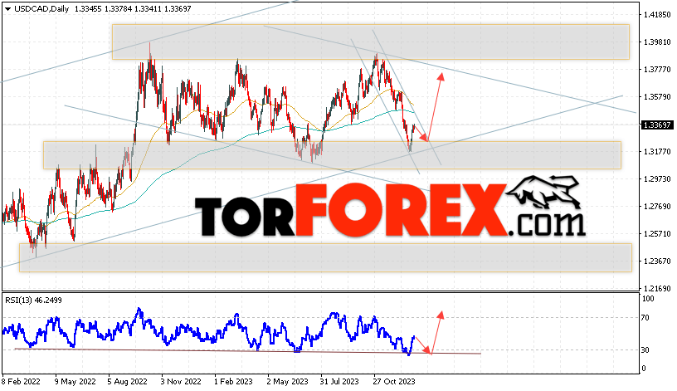Image resolution: width=677 pixels, height=391 pixels.
Task: Click the 27 Oct 2023 date label
Action: 394,382
